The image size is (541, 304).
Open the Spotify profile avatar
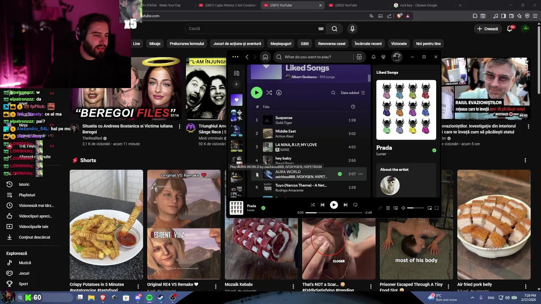(396, 57)
